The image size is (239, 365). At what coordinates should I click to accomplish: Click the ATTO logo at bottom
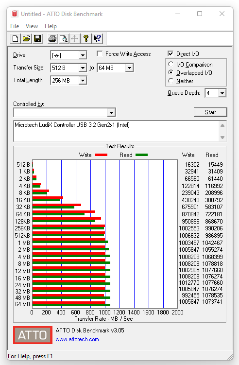(x=33, y=335)
